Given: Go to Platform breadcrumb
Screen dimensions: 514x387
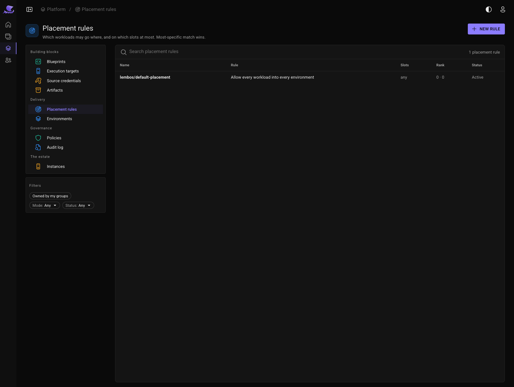Looking at the screenshot, I should pyautogui.click(x=53, y=9).
